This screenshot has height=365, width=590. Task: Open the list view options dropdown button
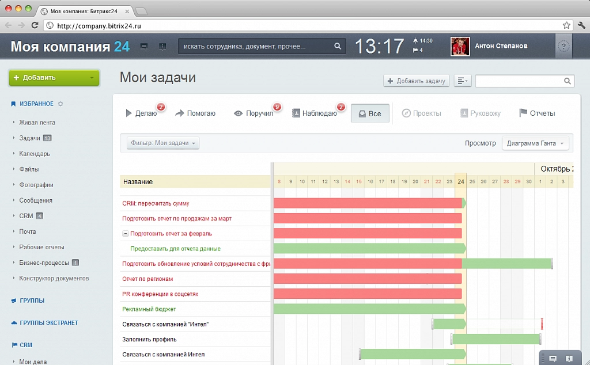(463, 81)
